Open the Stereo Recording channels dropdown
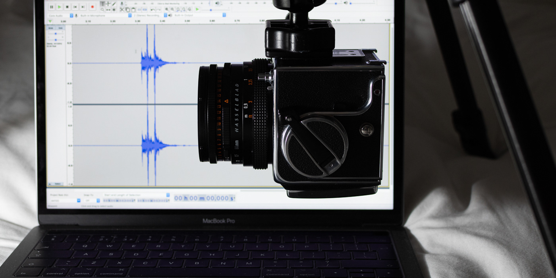The height and width of the screenshot is (278, 556). click(x=150, y=15)
